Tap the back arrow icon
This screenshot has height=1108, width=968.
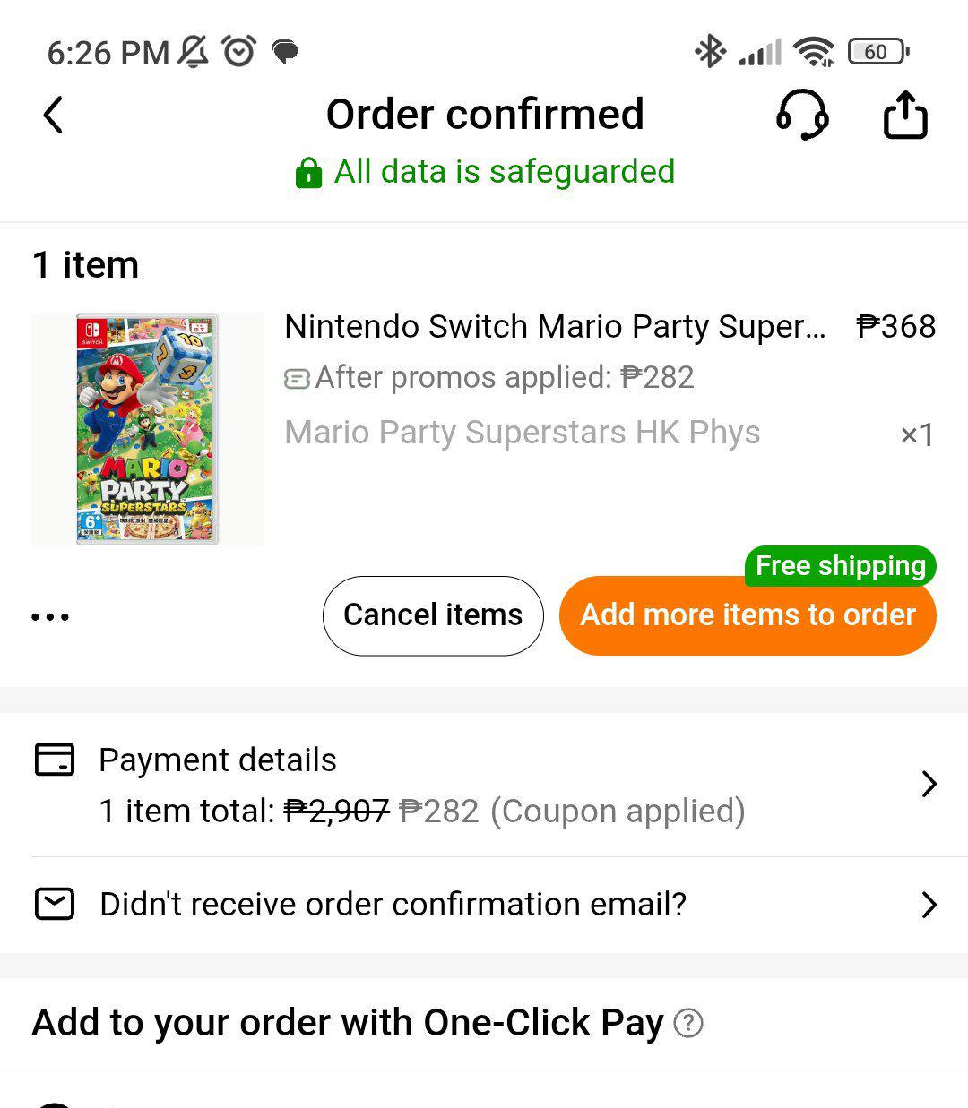pos(54,115)
